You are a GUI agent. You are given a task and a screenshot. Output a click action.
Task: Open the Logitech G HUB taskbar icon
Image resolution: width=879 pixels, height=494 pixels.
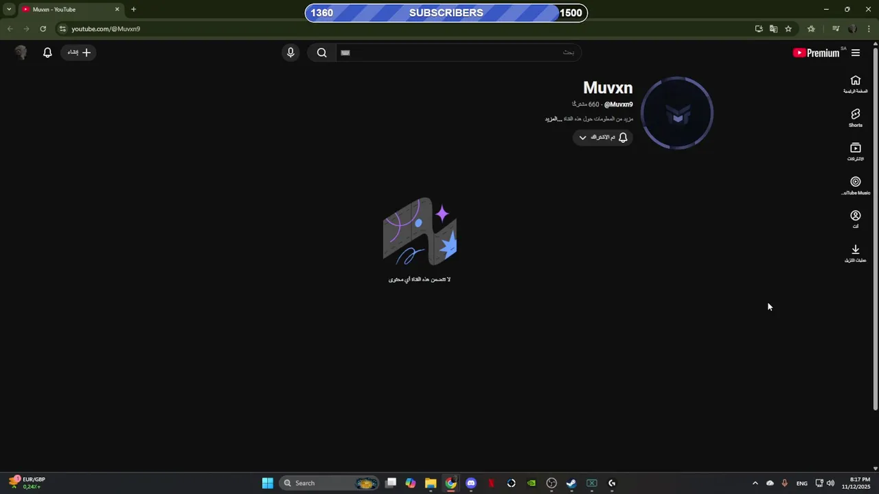[x=612, y=483]
